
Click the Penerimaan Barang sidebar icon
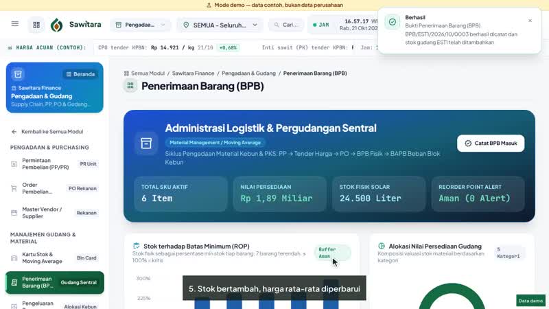click(x=14, y=282)
